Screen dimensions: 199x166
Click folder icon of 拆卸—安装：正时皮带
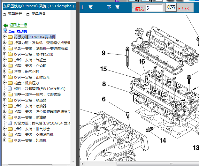click(x=10, y=77)
